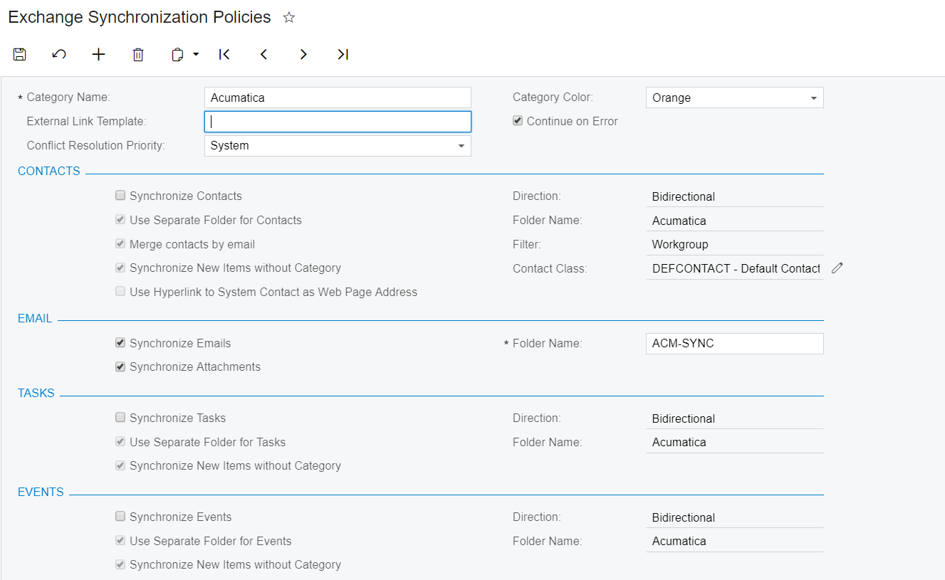The width and height of the screenshot is (945, 580).
Task: Enable Synchronize Events checkbox
Action: [x=120, y=517]
